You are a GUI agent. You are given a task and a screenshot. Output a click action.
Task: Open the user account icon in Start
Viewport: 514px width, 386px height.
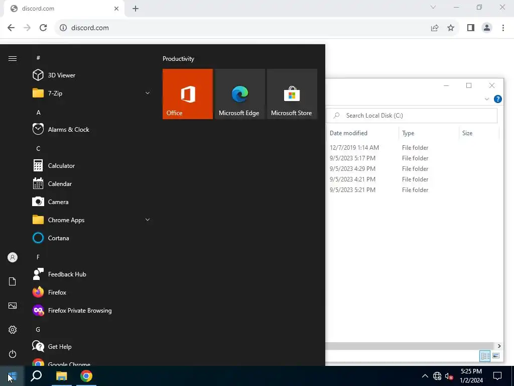13,257
